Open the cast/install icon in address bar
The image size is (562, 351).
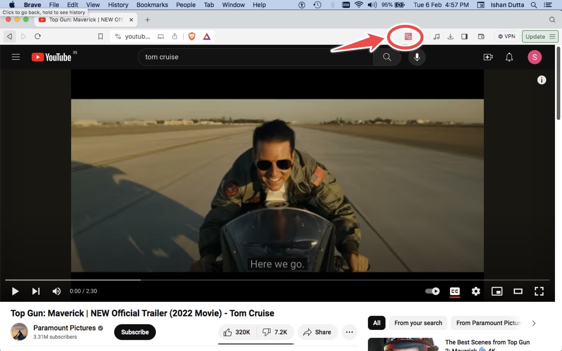pos(161,36)
